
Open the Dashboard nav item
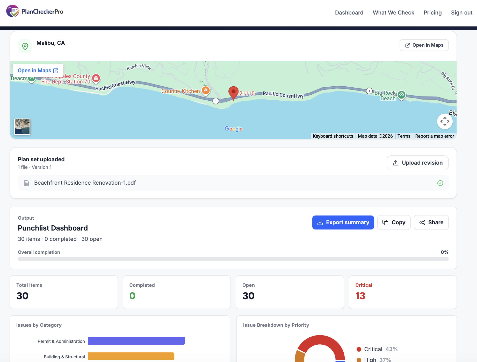349,13
